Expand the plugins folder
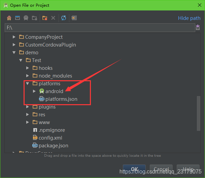Image resolution: width=205 pixels, height=178 pixels. click(28, 107)
